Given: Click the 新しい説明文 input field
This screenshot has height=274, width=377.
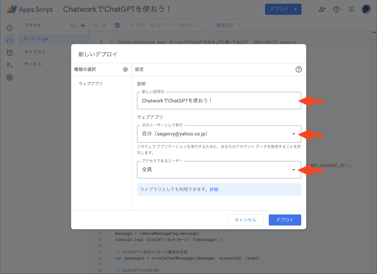Looking at the screenshot, I should pos(219,101).
